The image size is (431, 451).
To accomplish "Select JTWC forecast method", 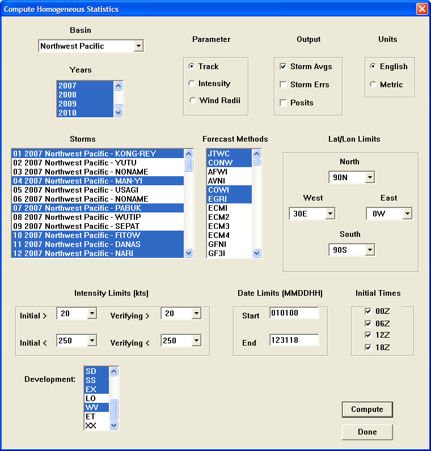I will click(229, 154).
